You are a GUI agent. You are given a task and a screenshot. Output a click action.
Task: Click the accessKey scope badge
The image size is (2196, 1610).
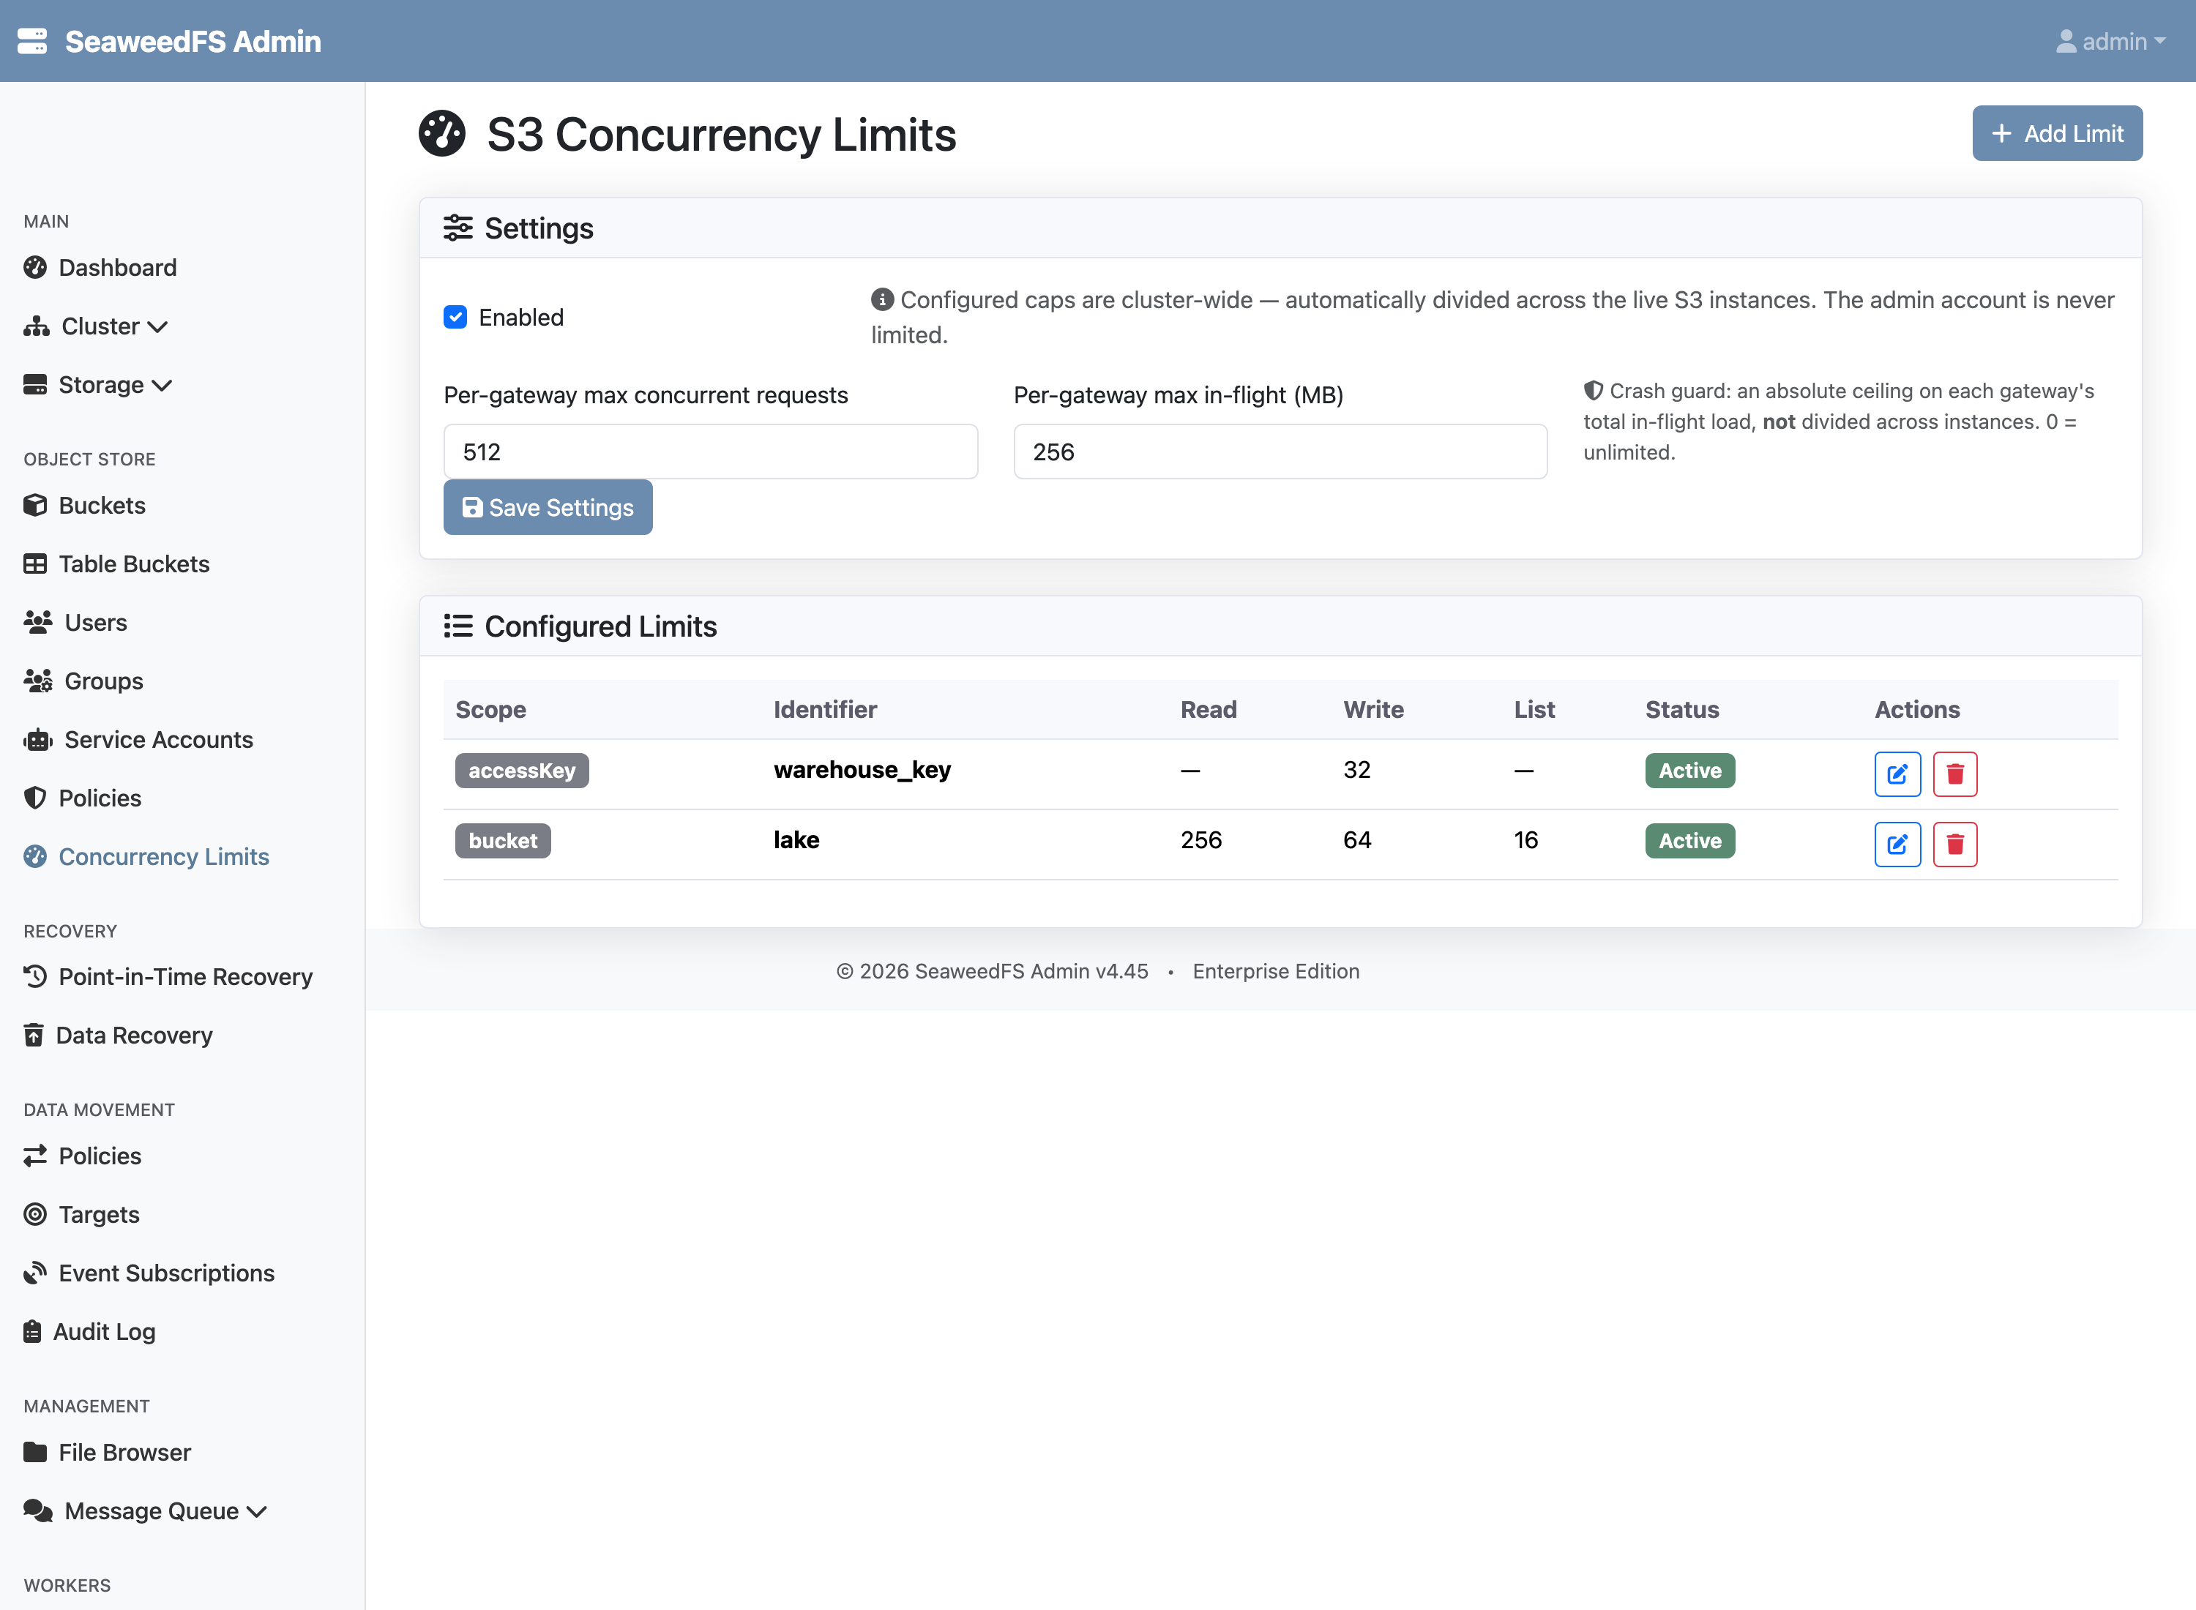[521, 770]
